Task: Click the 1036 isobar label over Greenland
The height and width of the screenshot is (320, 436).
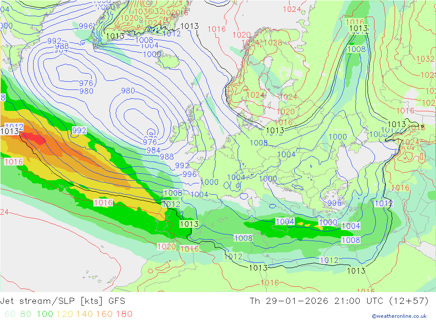Action: pos(143,11)
